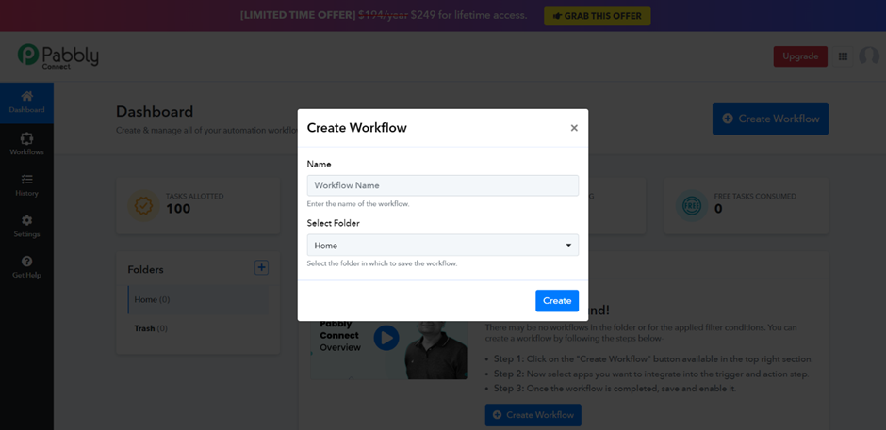
Task: Click the user profile avatar
Action: click(868, 56)
